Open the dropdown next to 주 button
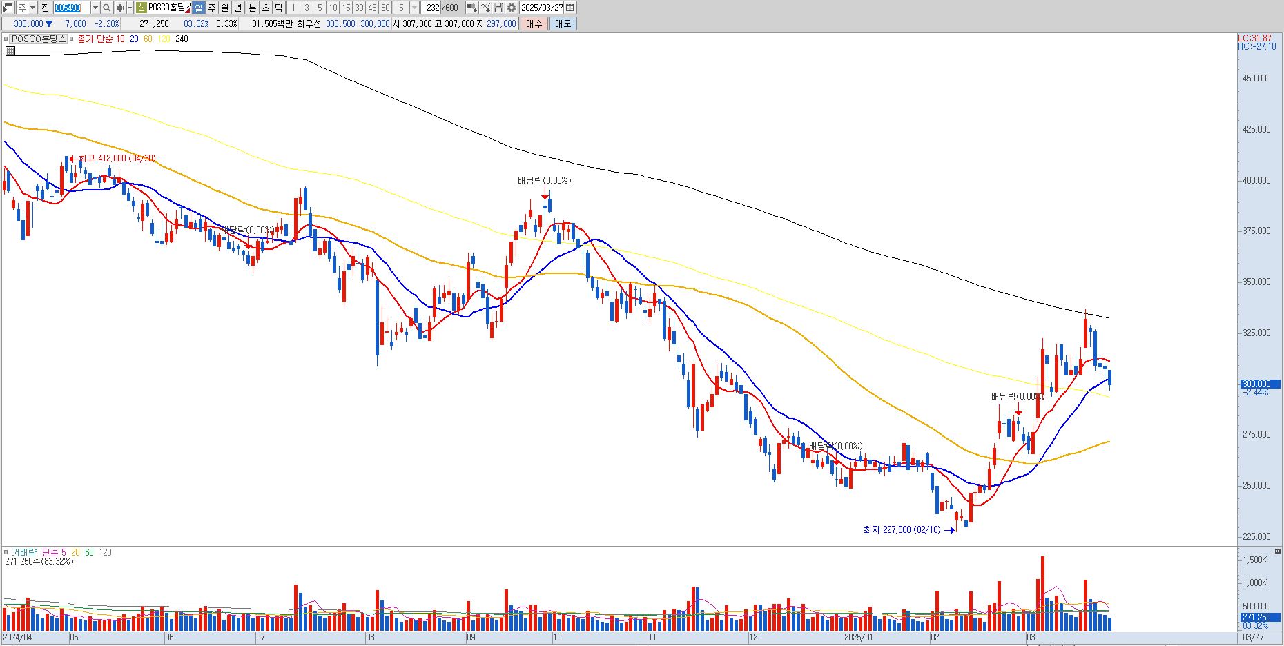The image size is (1284, 646). [x=32, y=8]
